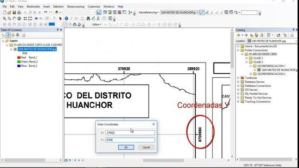List layers by visibility
Viewport: 299px width, 168px height.
pyautogui.click(x=13, y=35)
